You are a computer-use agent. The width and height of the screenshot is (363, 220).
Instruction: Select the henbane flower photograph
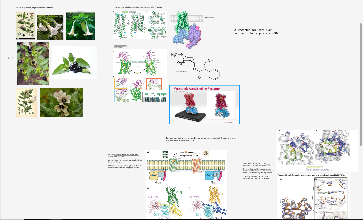point(61,102)
